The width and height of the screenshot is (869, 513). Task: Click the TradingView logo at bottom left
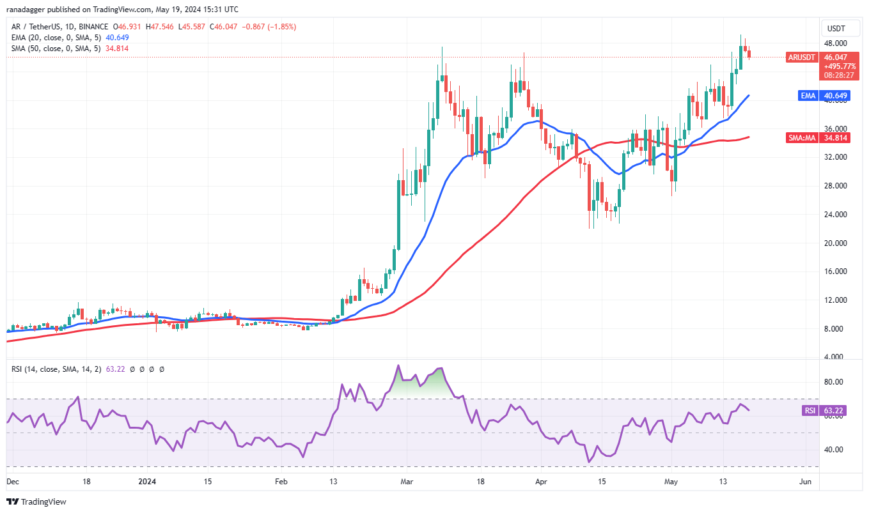tap(36, 502)
